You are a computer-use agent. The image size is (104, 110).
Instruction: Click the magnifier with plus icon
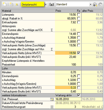pyautogui.click(x=95, y=4)
